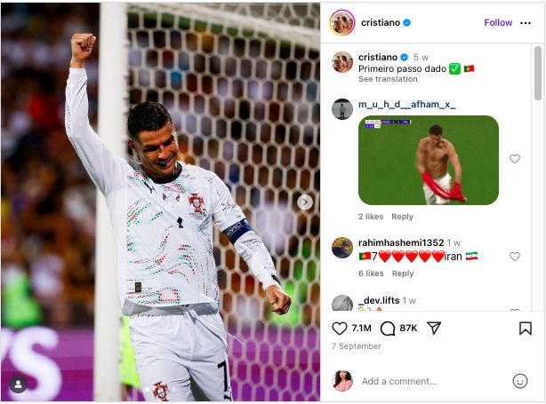The image size is (546, 404).
Task: Open comments via speech bubble icon
Action: [x=388, y=329]
